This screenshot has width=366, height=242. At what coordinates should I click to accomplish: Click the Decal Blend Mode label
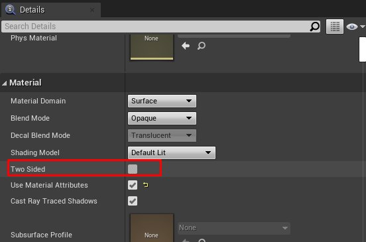tap(40, 135)
